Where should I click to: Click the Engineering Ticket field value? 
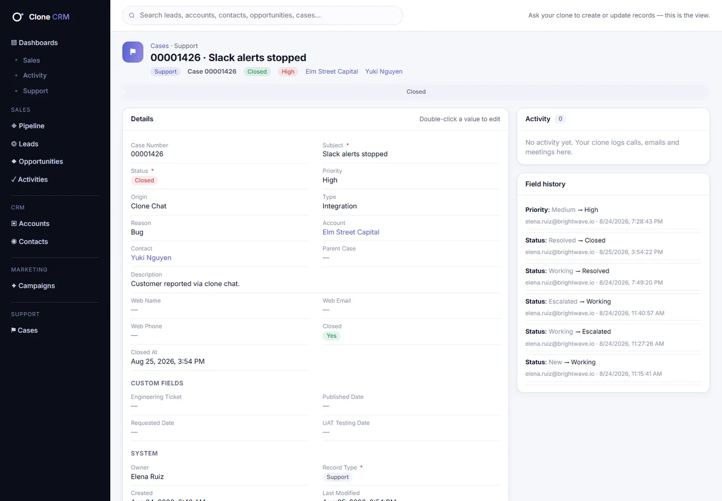pos(134,406)
